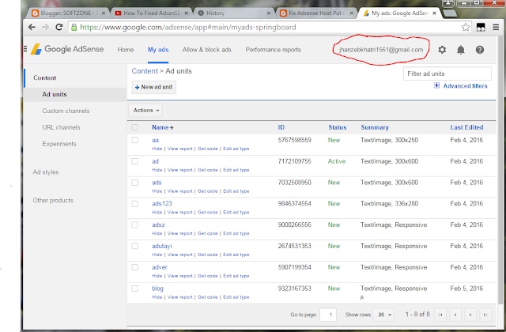Go to next page of ad units
This screenshot has width=506, height=332.
[x=470, y=315]
